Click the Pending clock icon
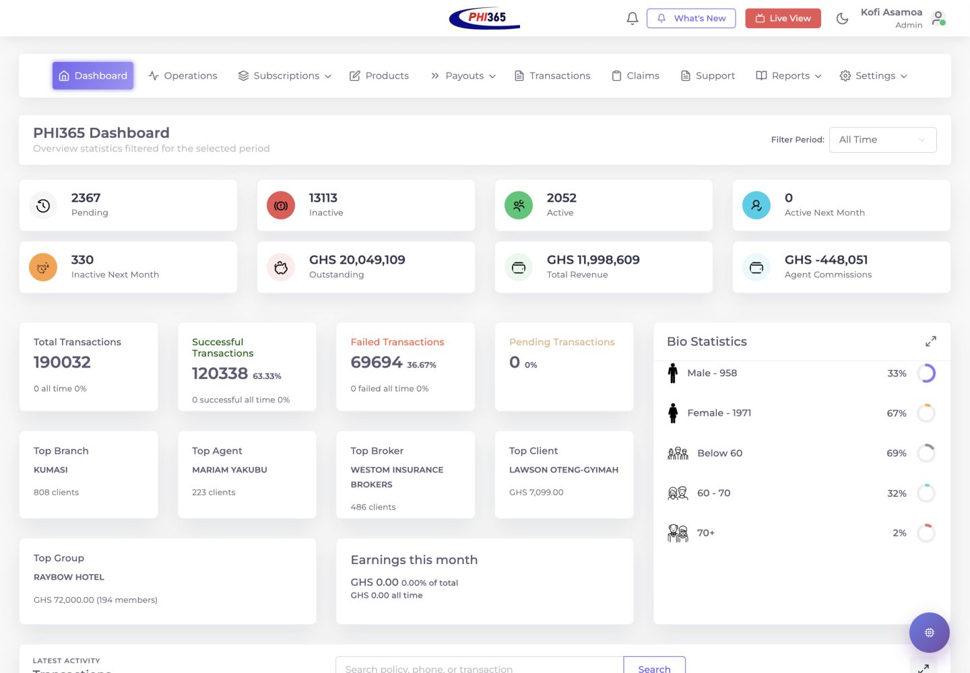The width and height of the screenshot is (970, 673). click(43, 205)
